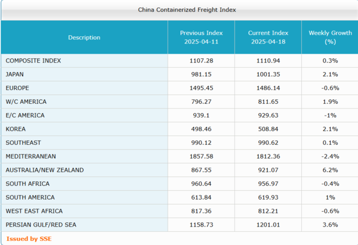This screenshot has width=358, height=245.
Task: Click the China Containerized Freight Index title
Action: coord(178,10)
